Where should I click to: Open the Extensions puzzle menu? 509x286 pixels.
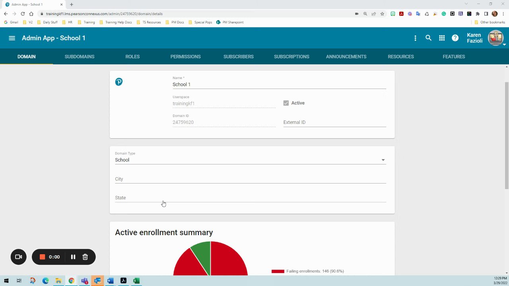pyautogui.click(x=478, y=14)
